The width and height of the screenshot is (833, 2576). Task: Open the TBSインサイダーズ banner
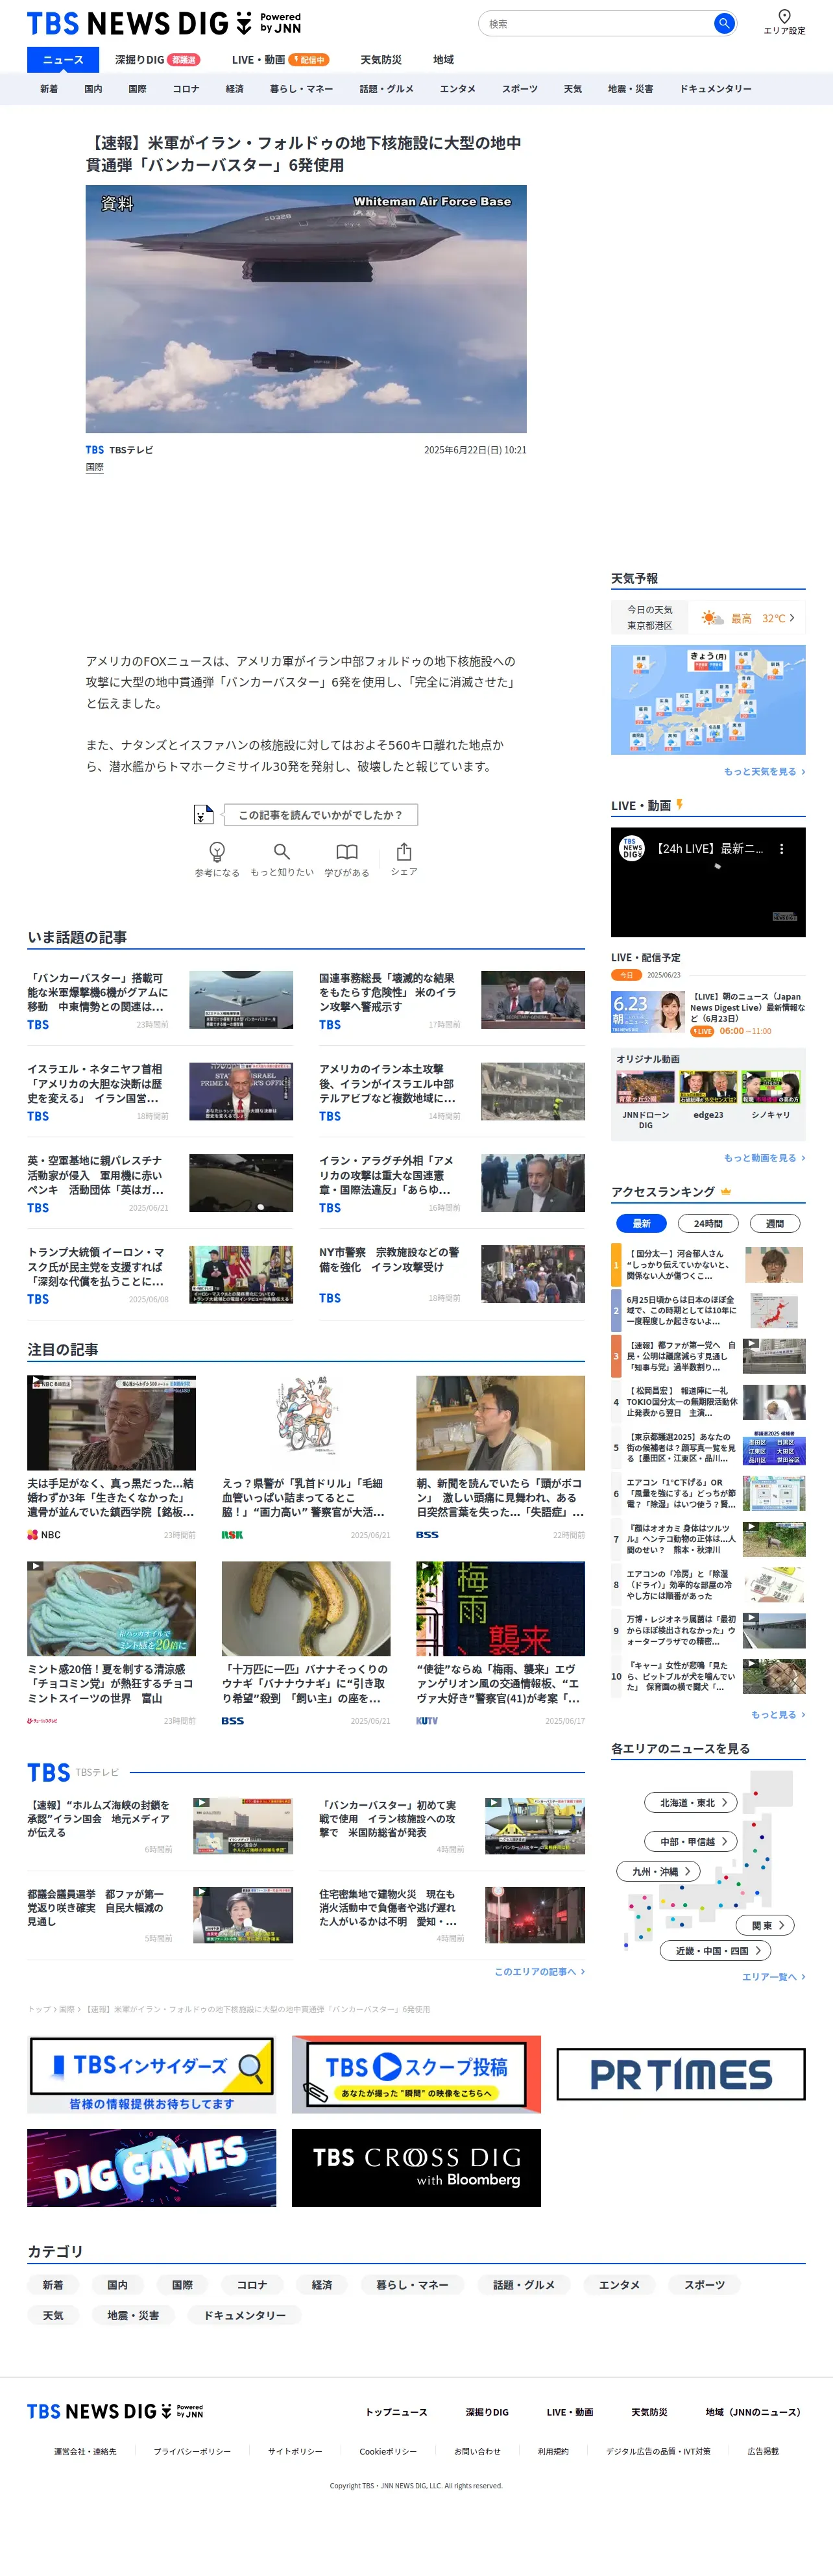pyautogui.click(x=152, y=2074)
